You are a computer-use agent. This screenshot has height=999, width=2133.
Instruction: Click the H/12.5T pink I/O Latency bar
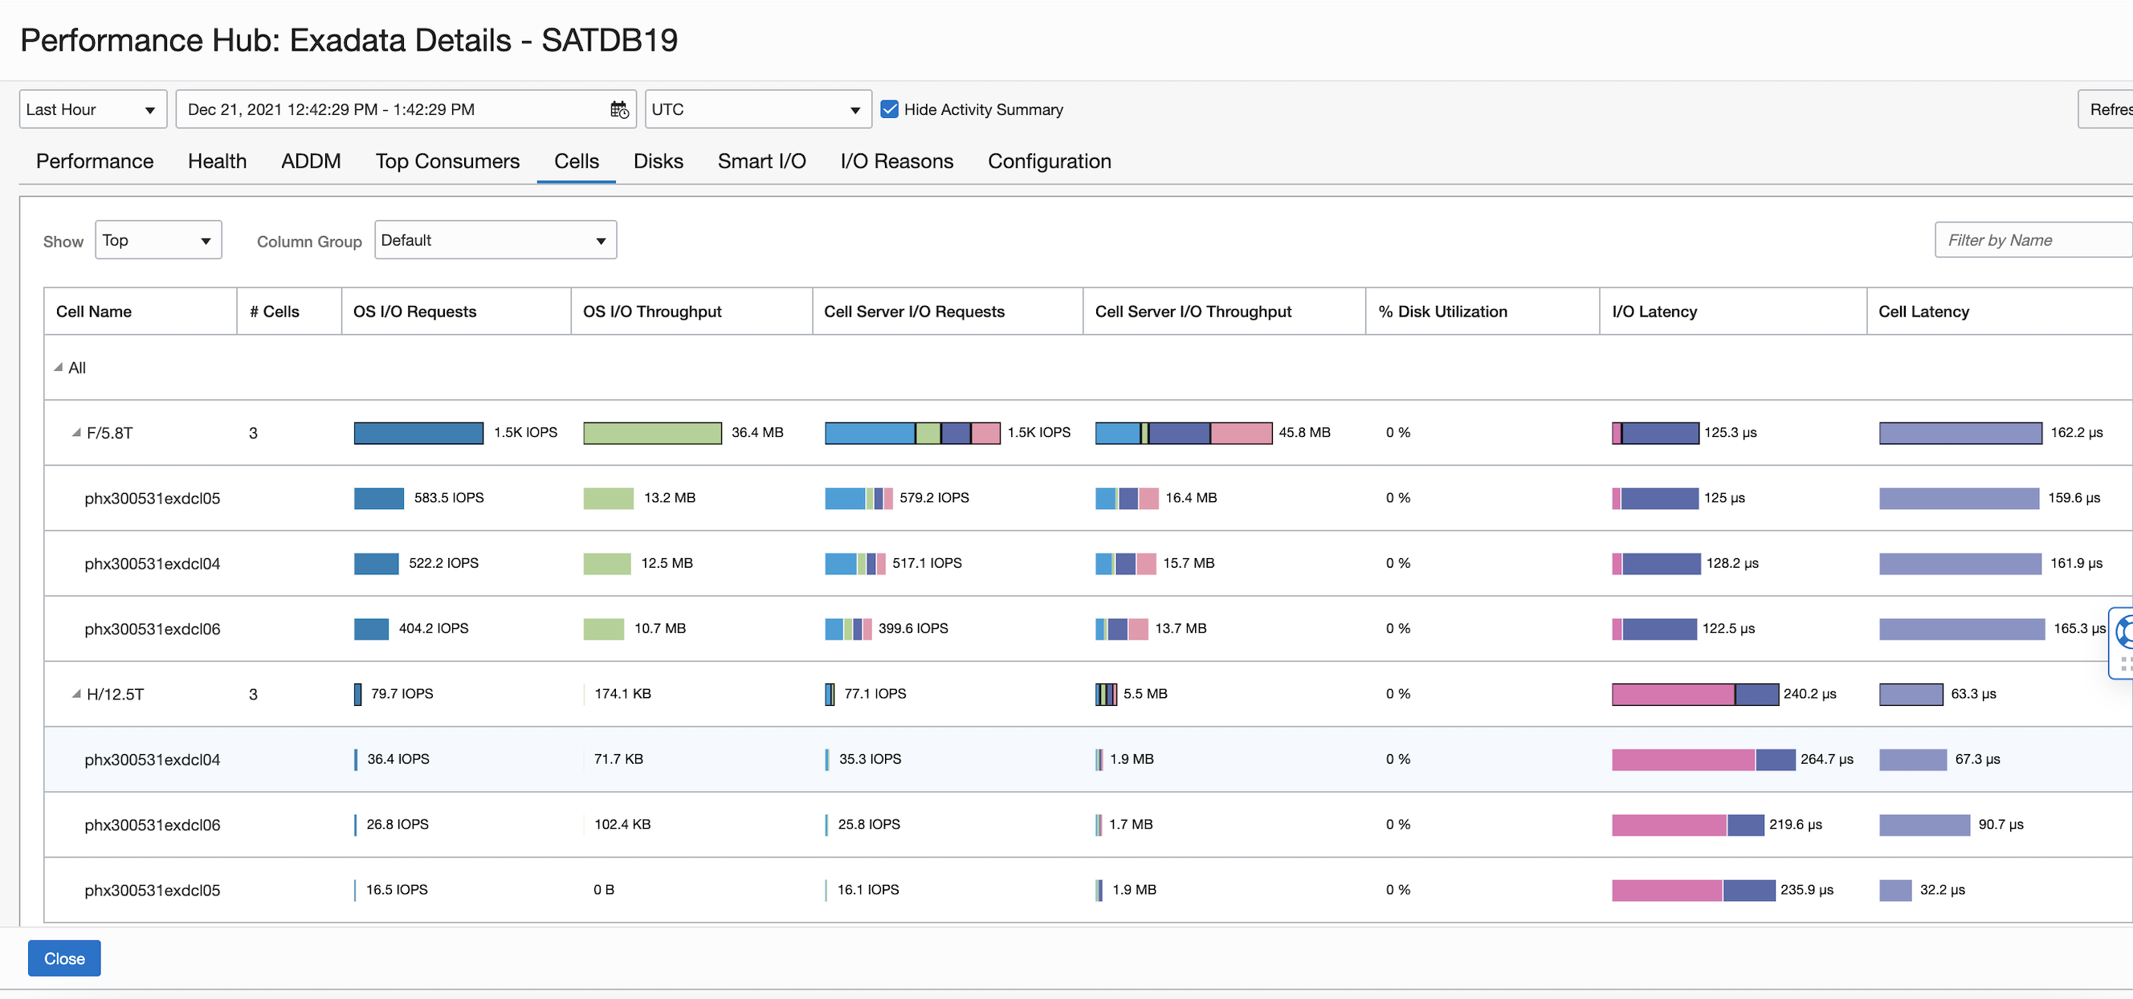coord(1672,695)
